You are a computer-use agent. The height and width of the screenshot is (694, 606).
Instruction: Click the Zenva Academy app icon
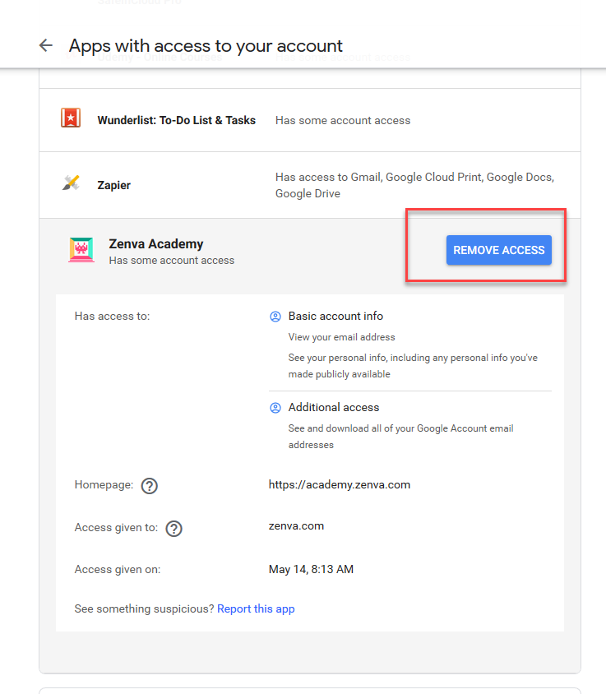(x=81, y=250)
